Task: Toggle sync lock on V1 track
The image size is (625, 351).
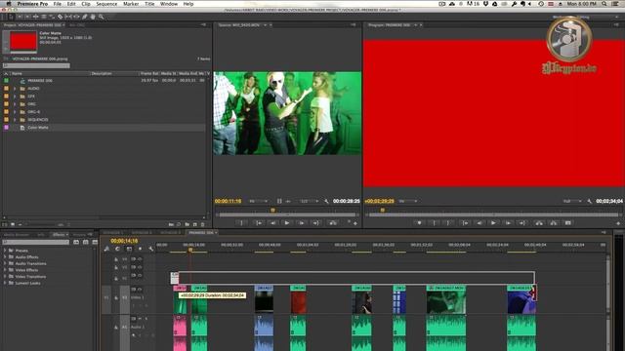Action: [x=134, y=290]
